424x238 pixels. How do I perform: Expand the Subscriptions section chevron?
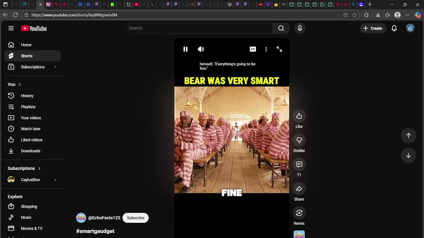click(x=39, y=169)
